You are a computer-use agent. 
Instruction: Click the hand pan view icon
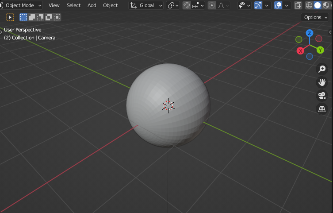pos(322,82)
